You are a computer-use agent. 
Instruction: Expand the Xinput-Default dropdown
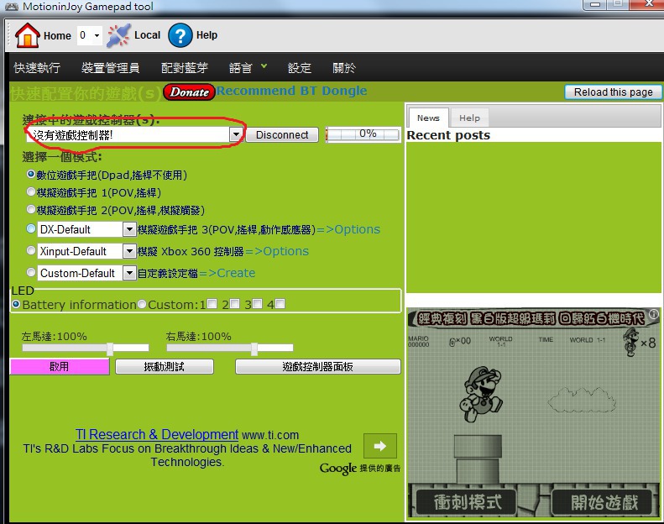[129, 251]
